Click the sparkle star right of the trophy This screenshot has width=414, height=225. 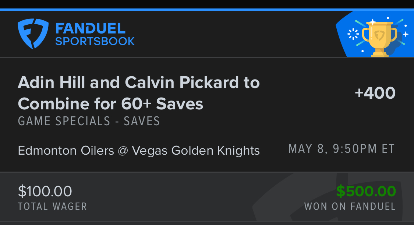click(406, 34)
